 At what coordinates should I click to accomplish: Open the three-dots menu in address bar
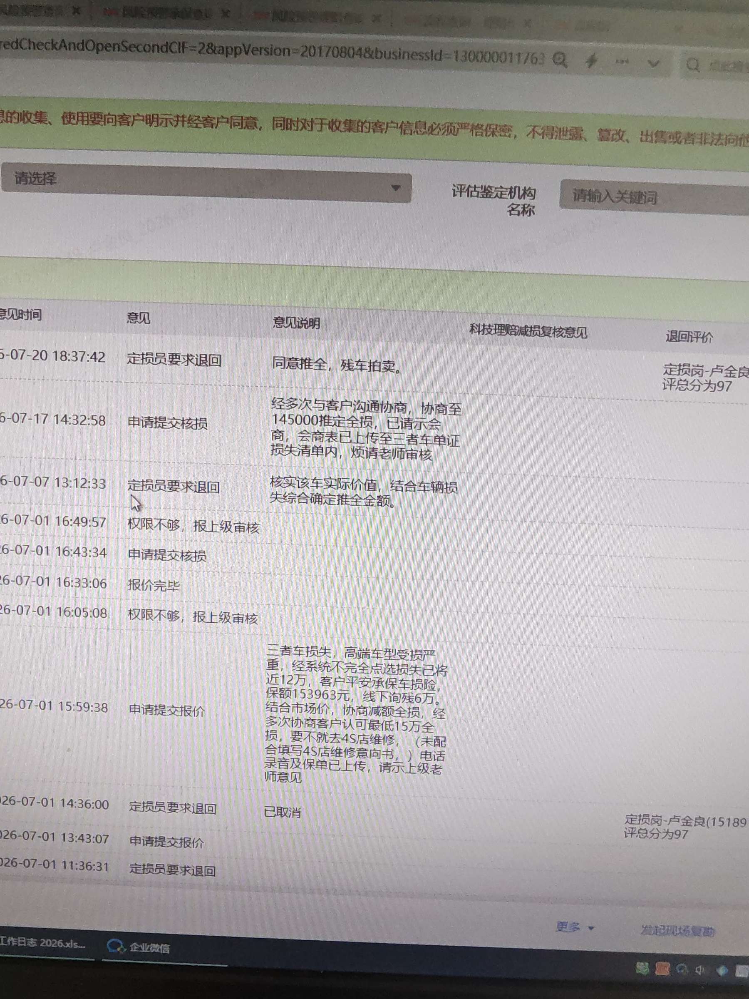click(622, 62)
